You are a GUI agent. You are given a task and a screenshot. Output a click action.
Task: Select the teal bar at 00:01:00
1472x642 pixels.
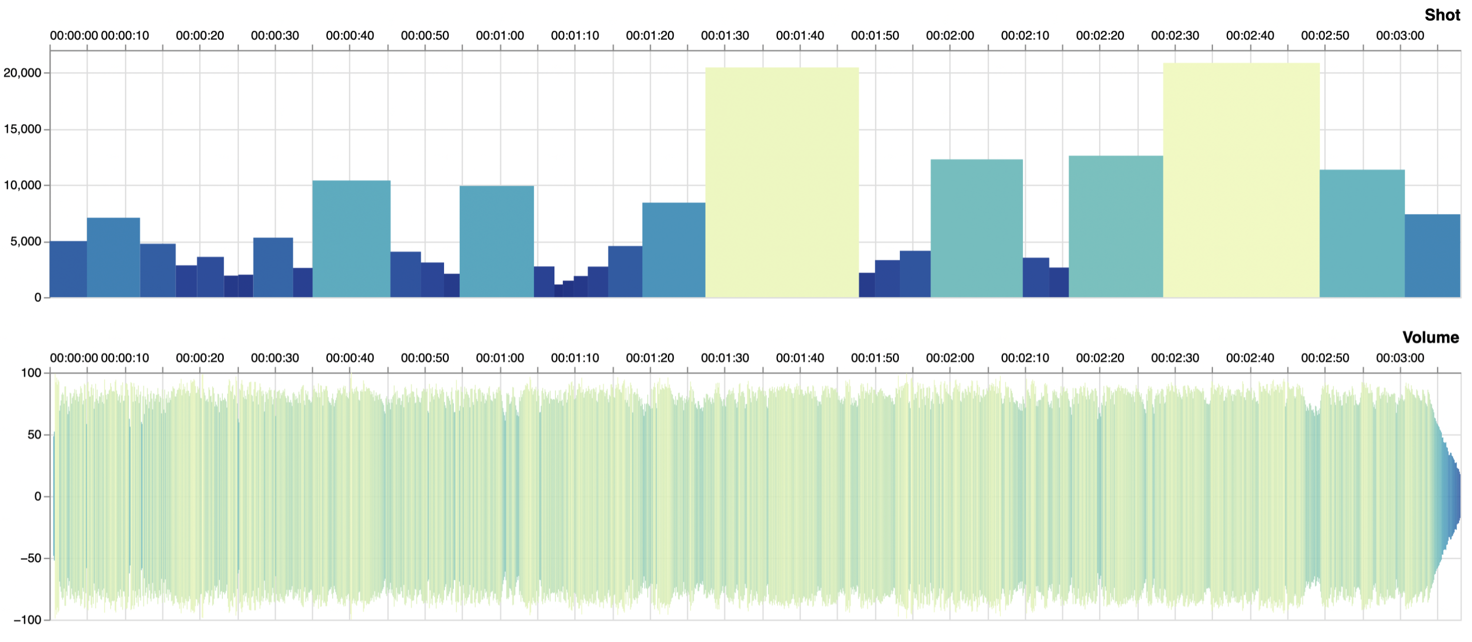pyautogui.click(x=497, y=242)
